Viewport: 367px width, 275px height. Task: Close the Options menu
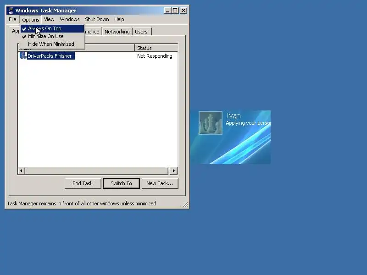31,19
